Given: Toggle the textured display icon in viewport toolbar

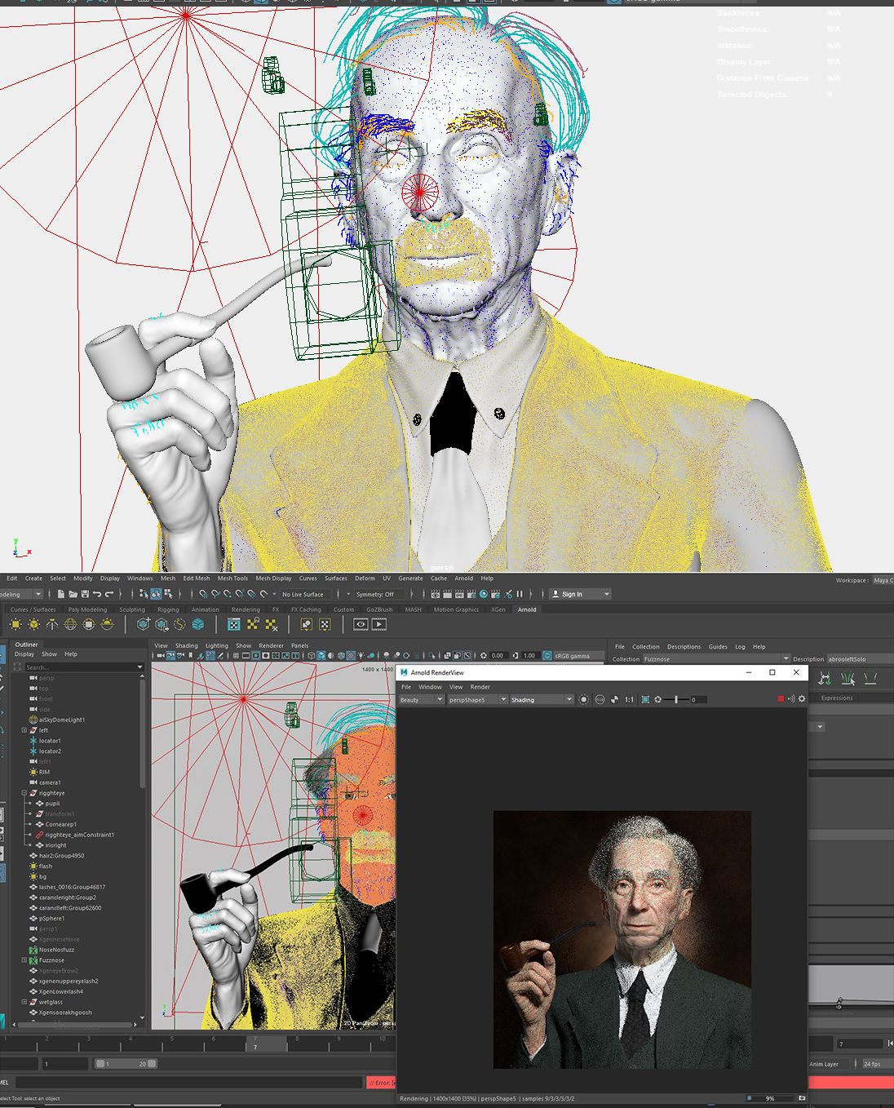Looking at the screenshot, I should point(351,655).
